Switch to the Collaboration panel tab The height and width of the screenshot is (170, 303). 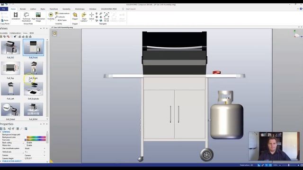(x=15, y=33)
